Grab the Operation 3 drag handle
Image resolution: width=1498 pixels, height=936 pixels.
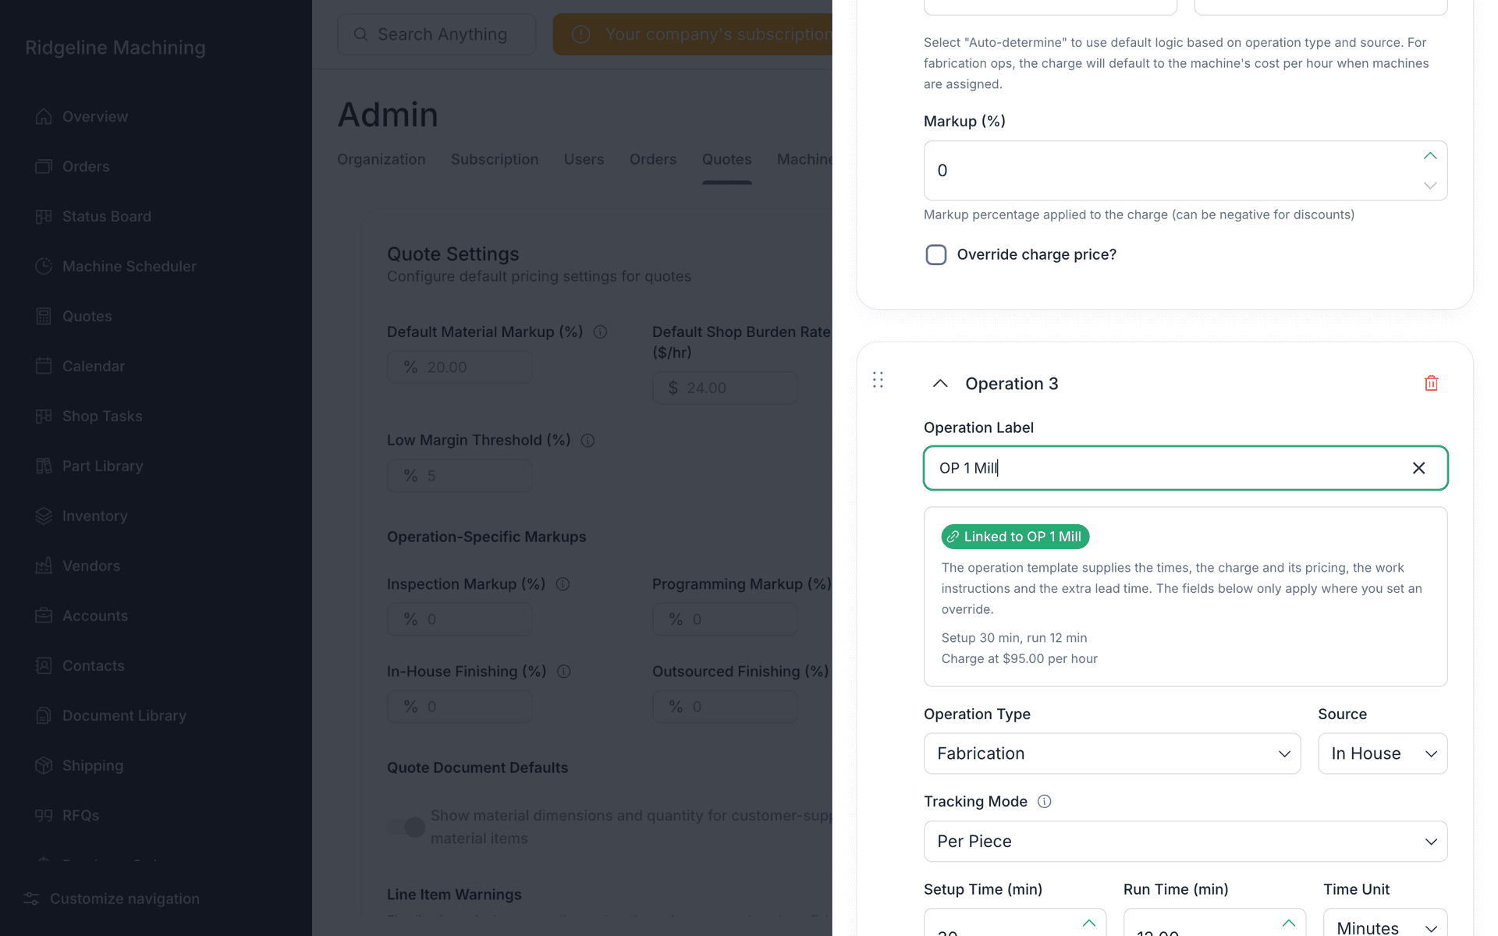pyautogui.click(x=878, y=380)
